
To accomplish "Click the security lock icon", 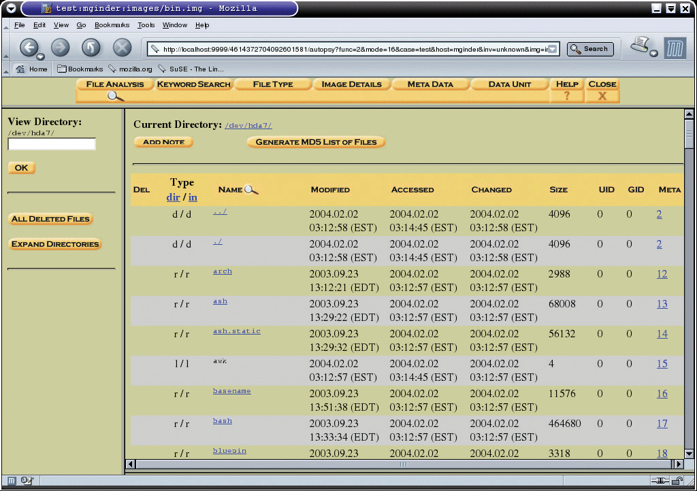I will pos(677,481).
